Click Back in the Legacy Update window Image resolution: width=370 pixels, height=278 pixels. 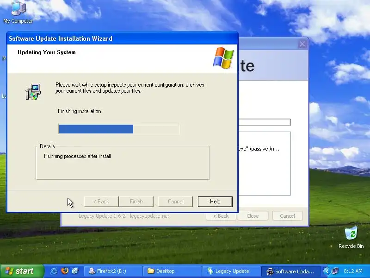(221, 216)
